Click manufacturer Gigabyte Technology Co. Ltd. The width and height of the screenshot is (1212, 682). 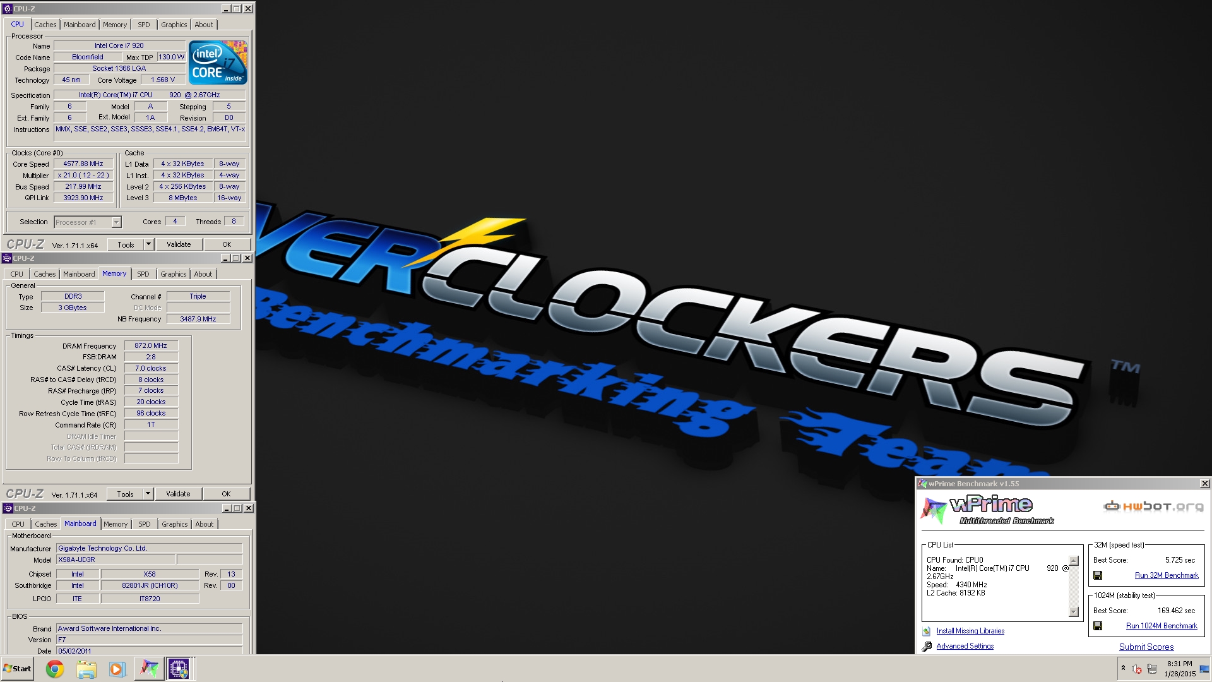tap(149, 548)
